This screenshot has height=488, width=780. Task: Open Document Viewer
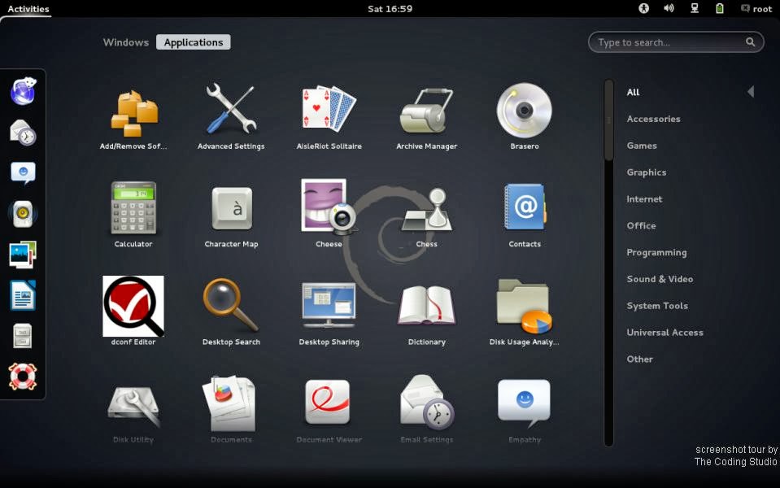coord(329,411)
